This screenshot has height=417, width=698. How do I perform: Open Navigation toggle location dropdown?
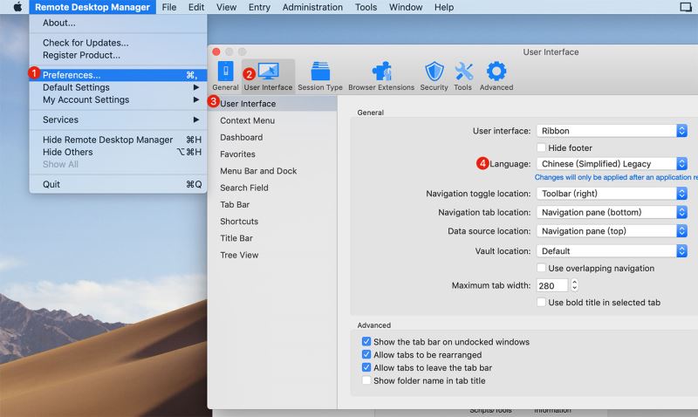click(612, 194)
